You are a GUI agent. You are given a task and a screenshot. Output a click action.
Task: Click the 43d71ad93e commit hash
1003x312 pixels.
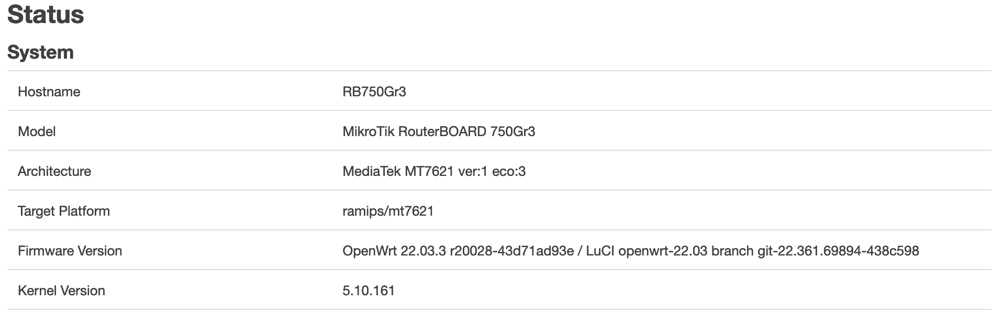pos(535,251)
